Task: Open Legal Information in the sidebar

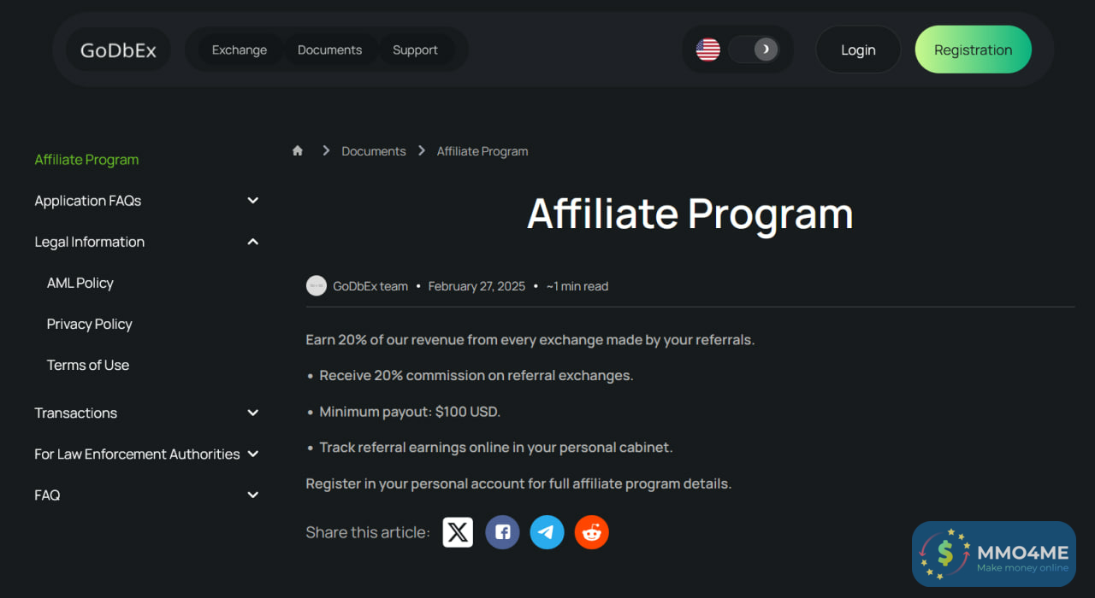Action: [x=89, y=242]
